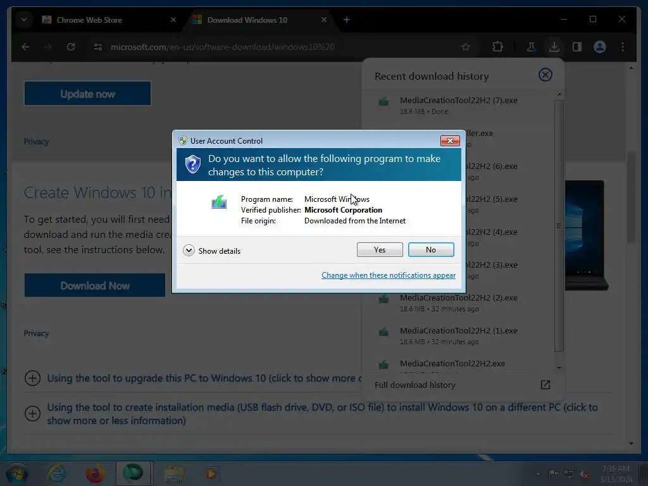
Task: Toggle the Chrome downloads toolbar icon
Action: tap(554, 47)
